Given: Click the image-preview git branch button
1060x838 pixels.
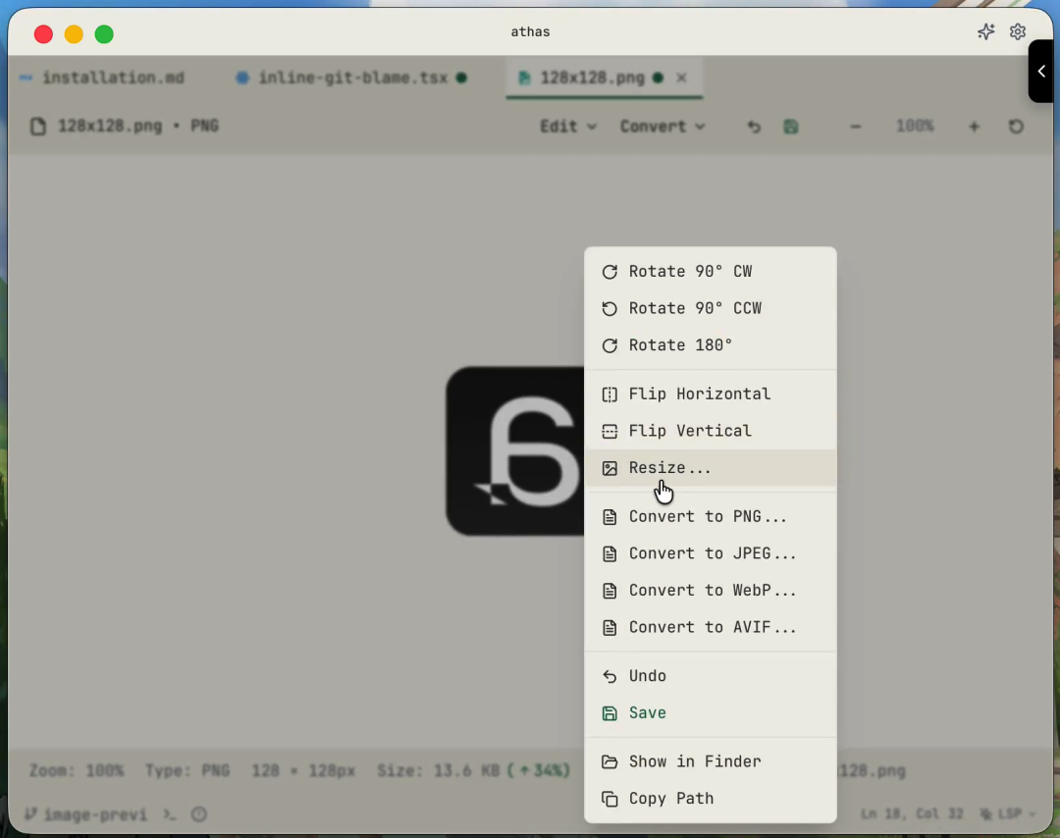Looking at the screenshot, I should coord(85,814).
